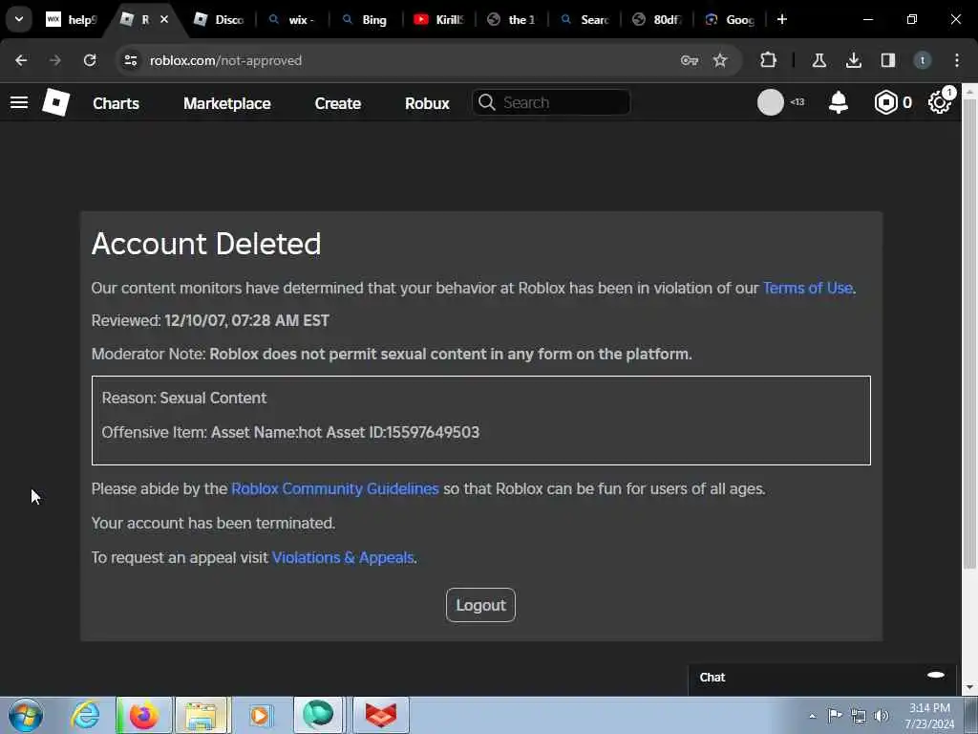
Task: Open the Chrome three-dot menu
Action: click(x=957, y=60)
